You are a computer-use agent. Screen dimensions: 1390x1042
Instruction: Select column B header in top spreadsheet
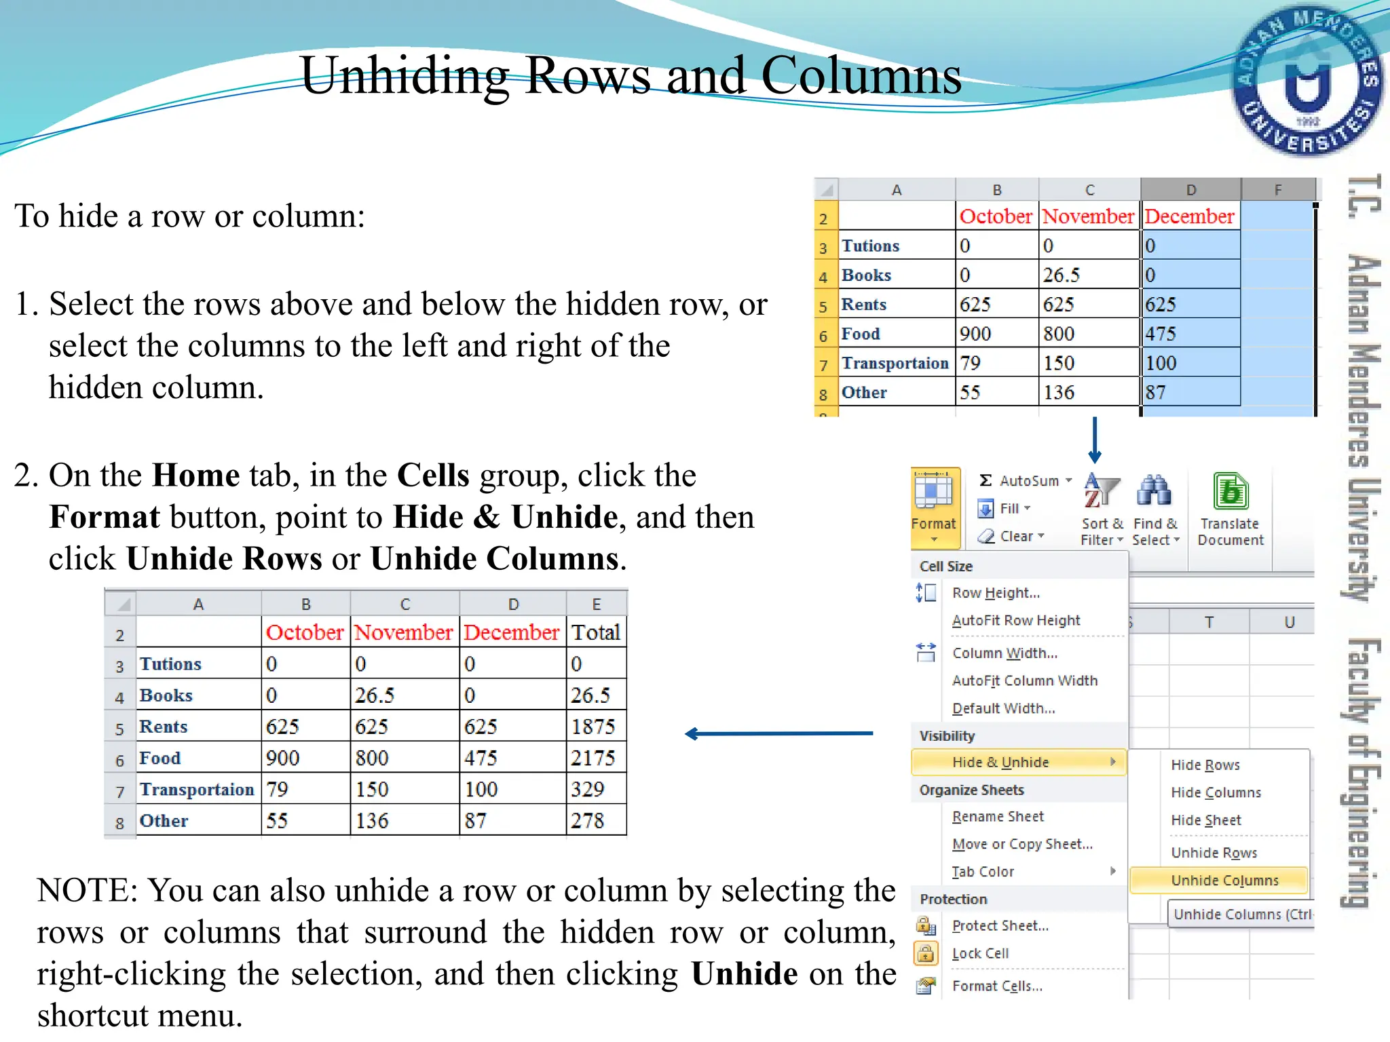point(997,189)
